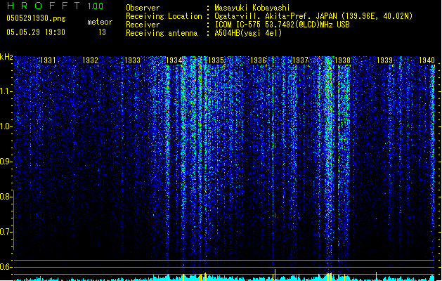Select the observer name Masayuki Kobayashi
Image resolution: width=442 pixels, height=281 pixels.
point(252,8)
